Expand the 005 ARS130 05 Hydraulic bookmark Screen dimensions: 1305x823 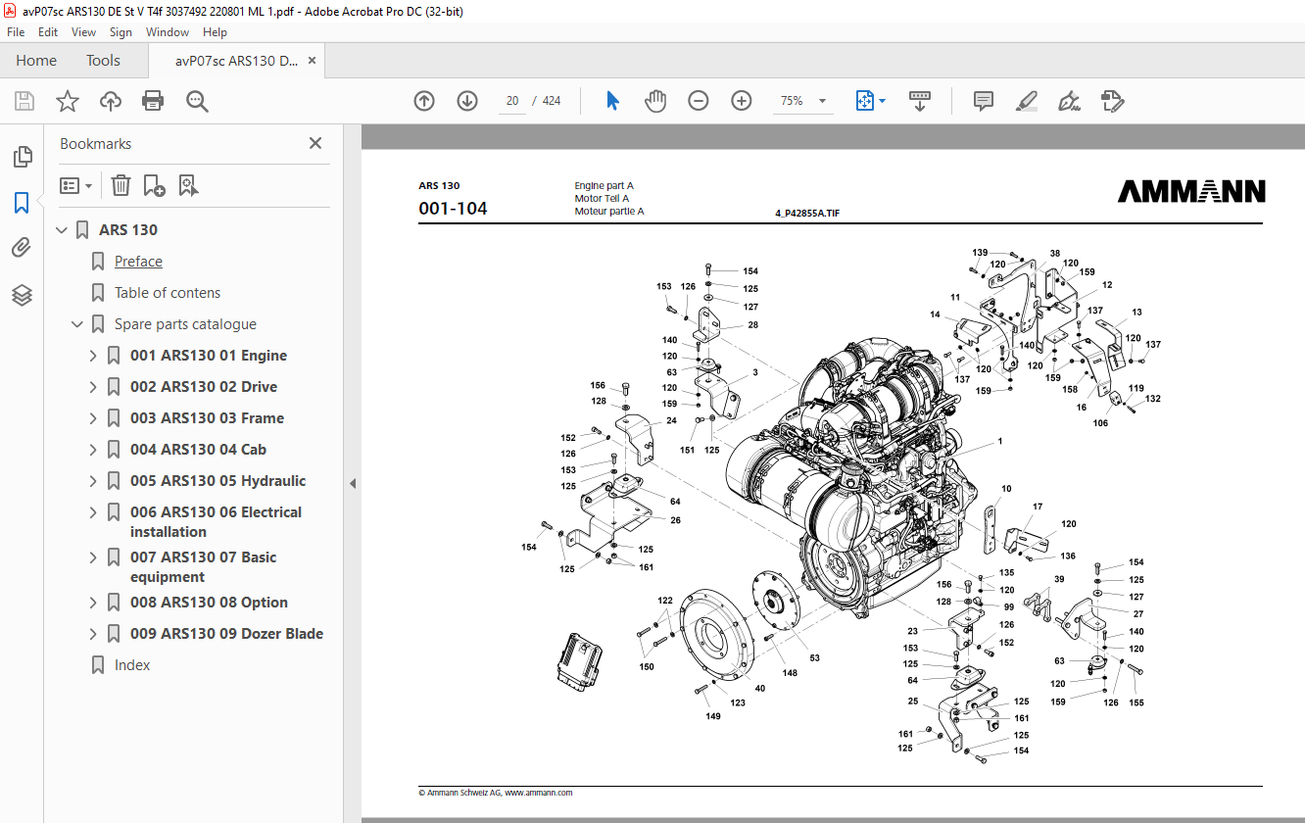coord(93,481)
